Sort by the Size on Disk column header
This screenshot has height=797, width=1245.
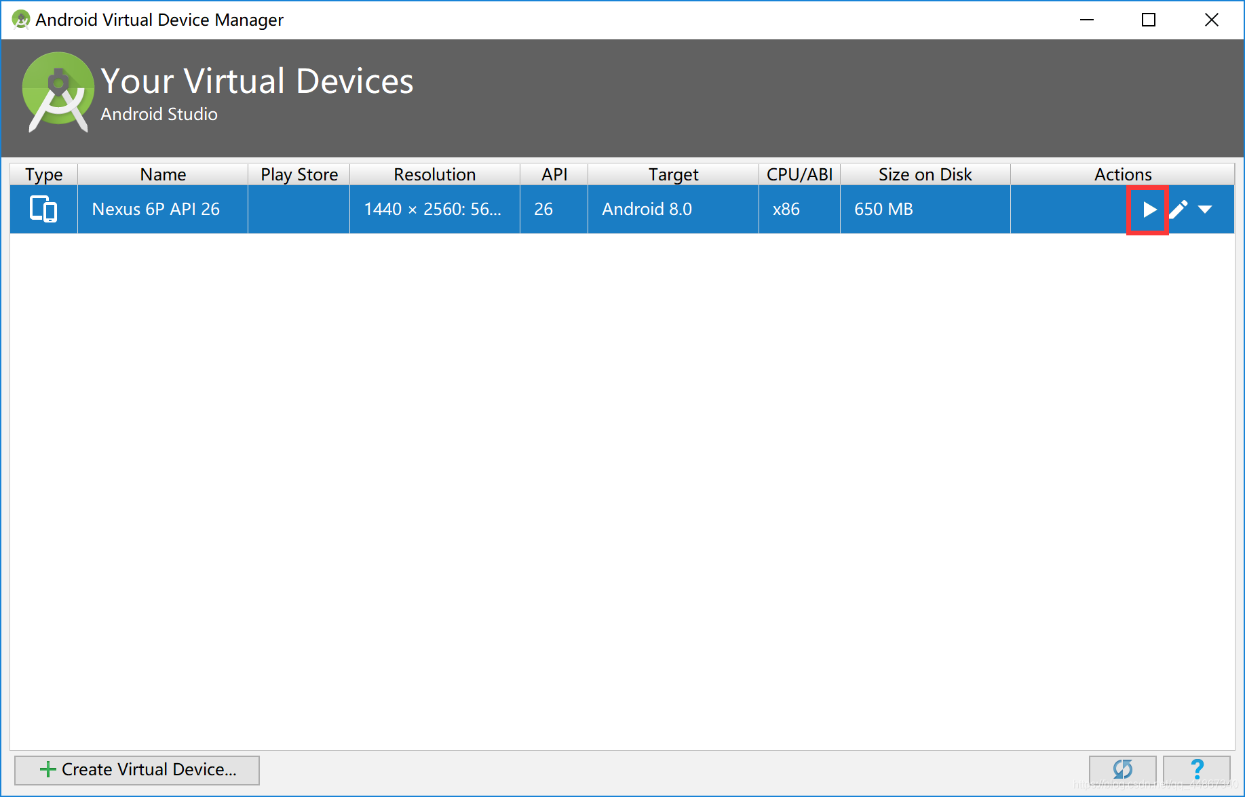point(925,174)
